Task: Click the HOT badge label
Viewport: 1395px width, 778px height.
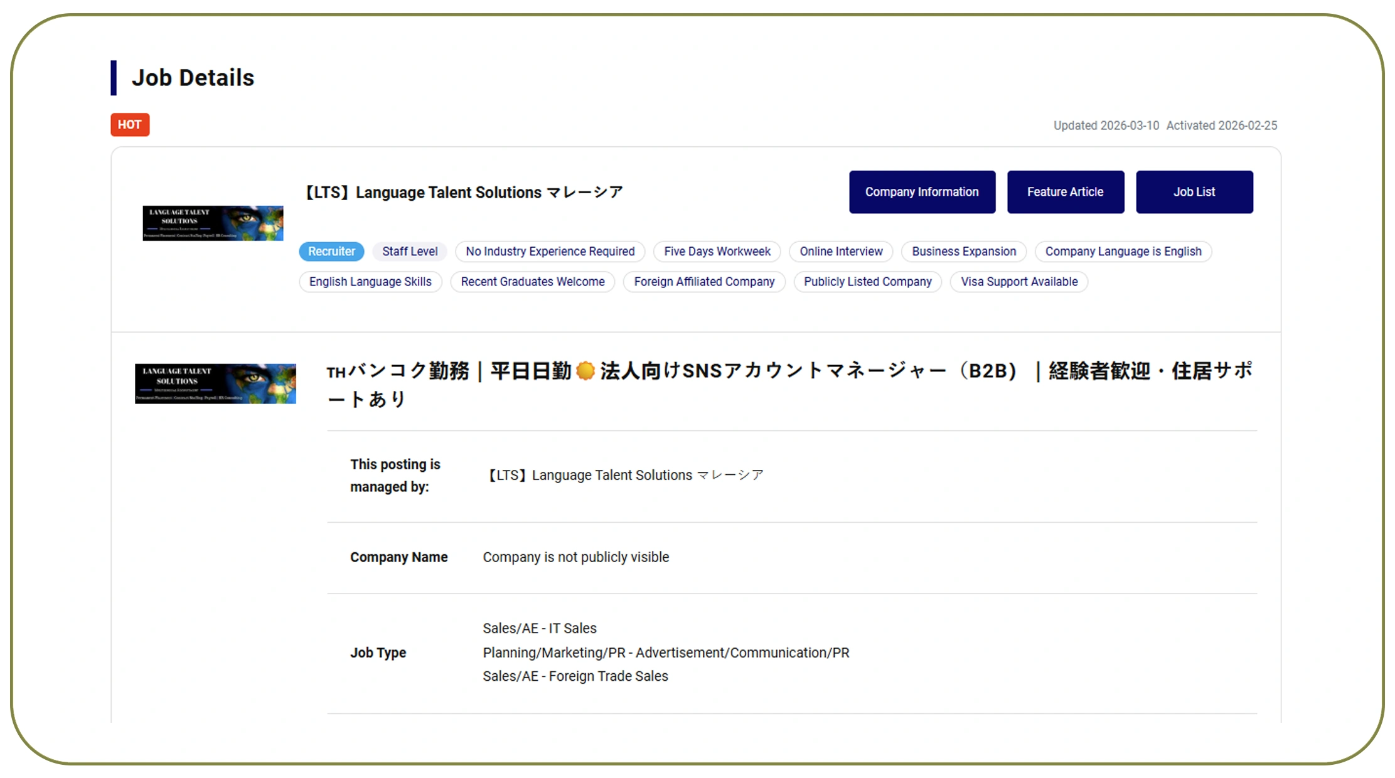Action: click(x=129, y=125)
